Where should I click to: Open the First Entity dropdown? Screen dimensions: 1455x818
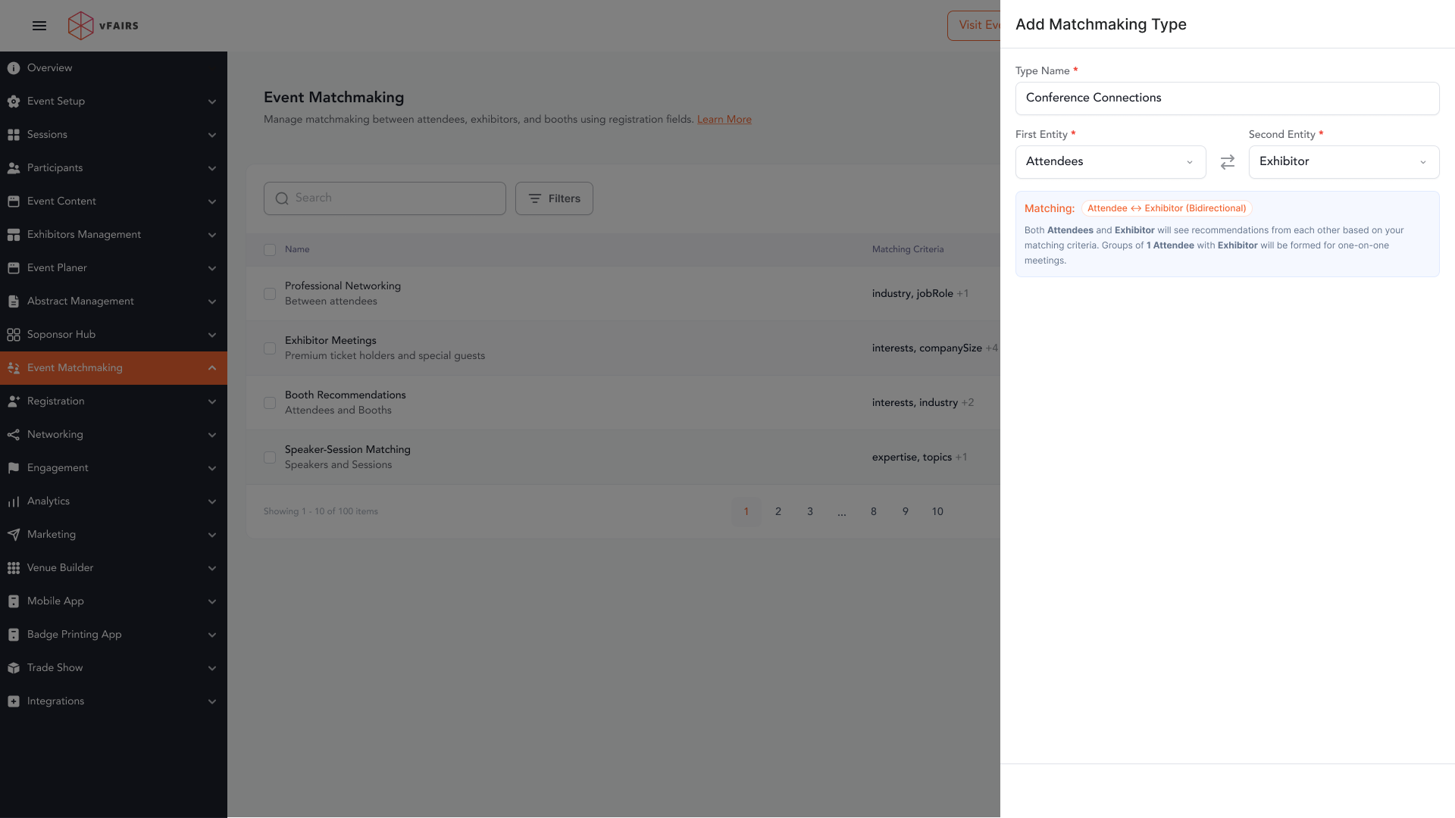pyautogui.click(x=1110, y=162)
